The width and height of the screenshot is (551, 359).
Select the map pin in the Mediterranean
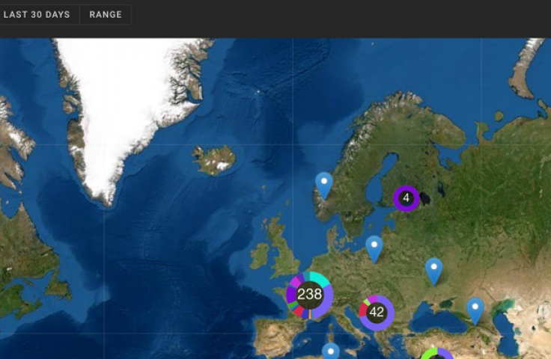pos(330,352)
